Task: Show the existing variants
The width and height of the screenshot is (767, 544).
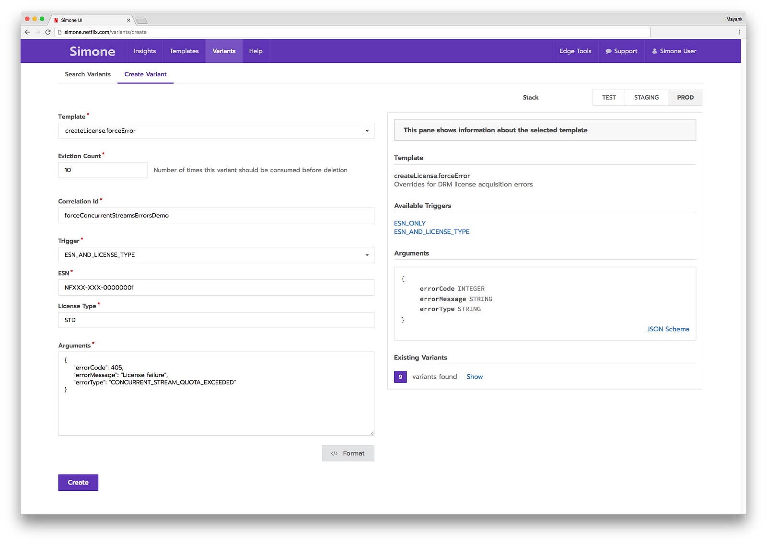Action: 475,377
